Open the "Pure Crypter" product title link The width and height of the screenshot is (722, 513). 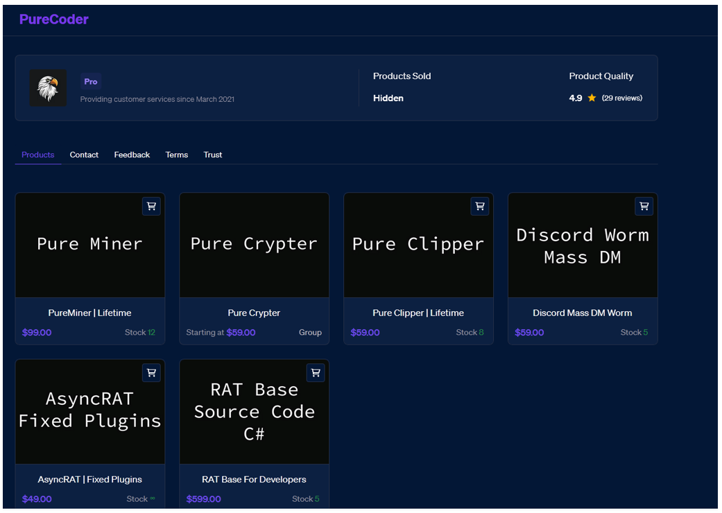coord(254,313)
